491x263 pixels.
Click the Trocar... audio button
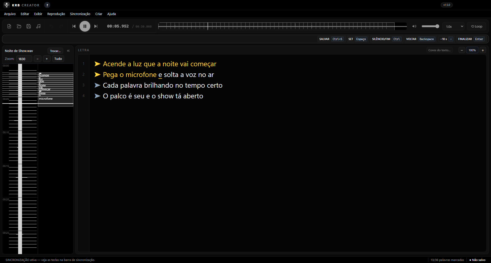[x=55, y=51]
